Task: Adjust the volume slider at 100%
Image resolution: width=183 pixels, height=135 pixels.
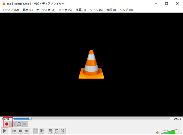Action: [170, 132]
